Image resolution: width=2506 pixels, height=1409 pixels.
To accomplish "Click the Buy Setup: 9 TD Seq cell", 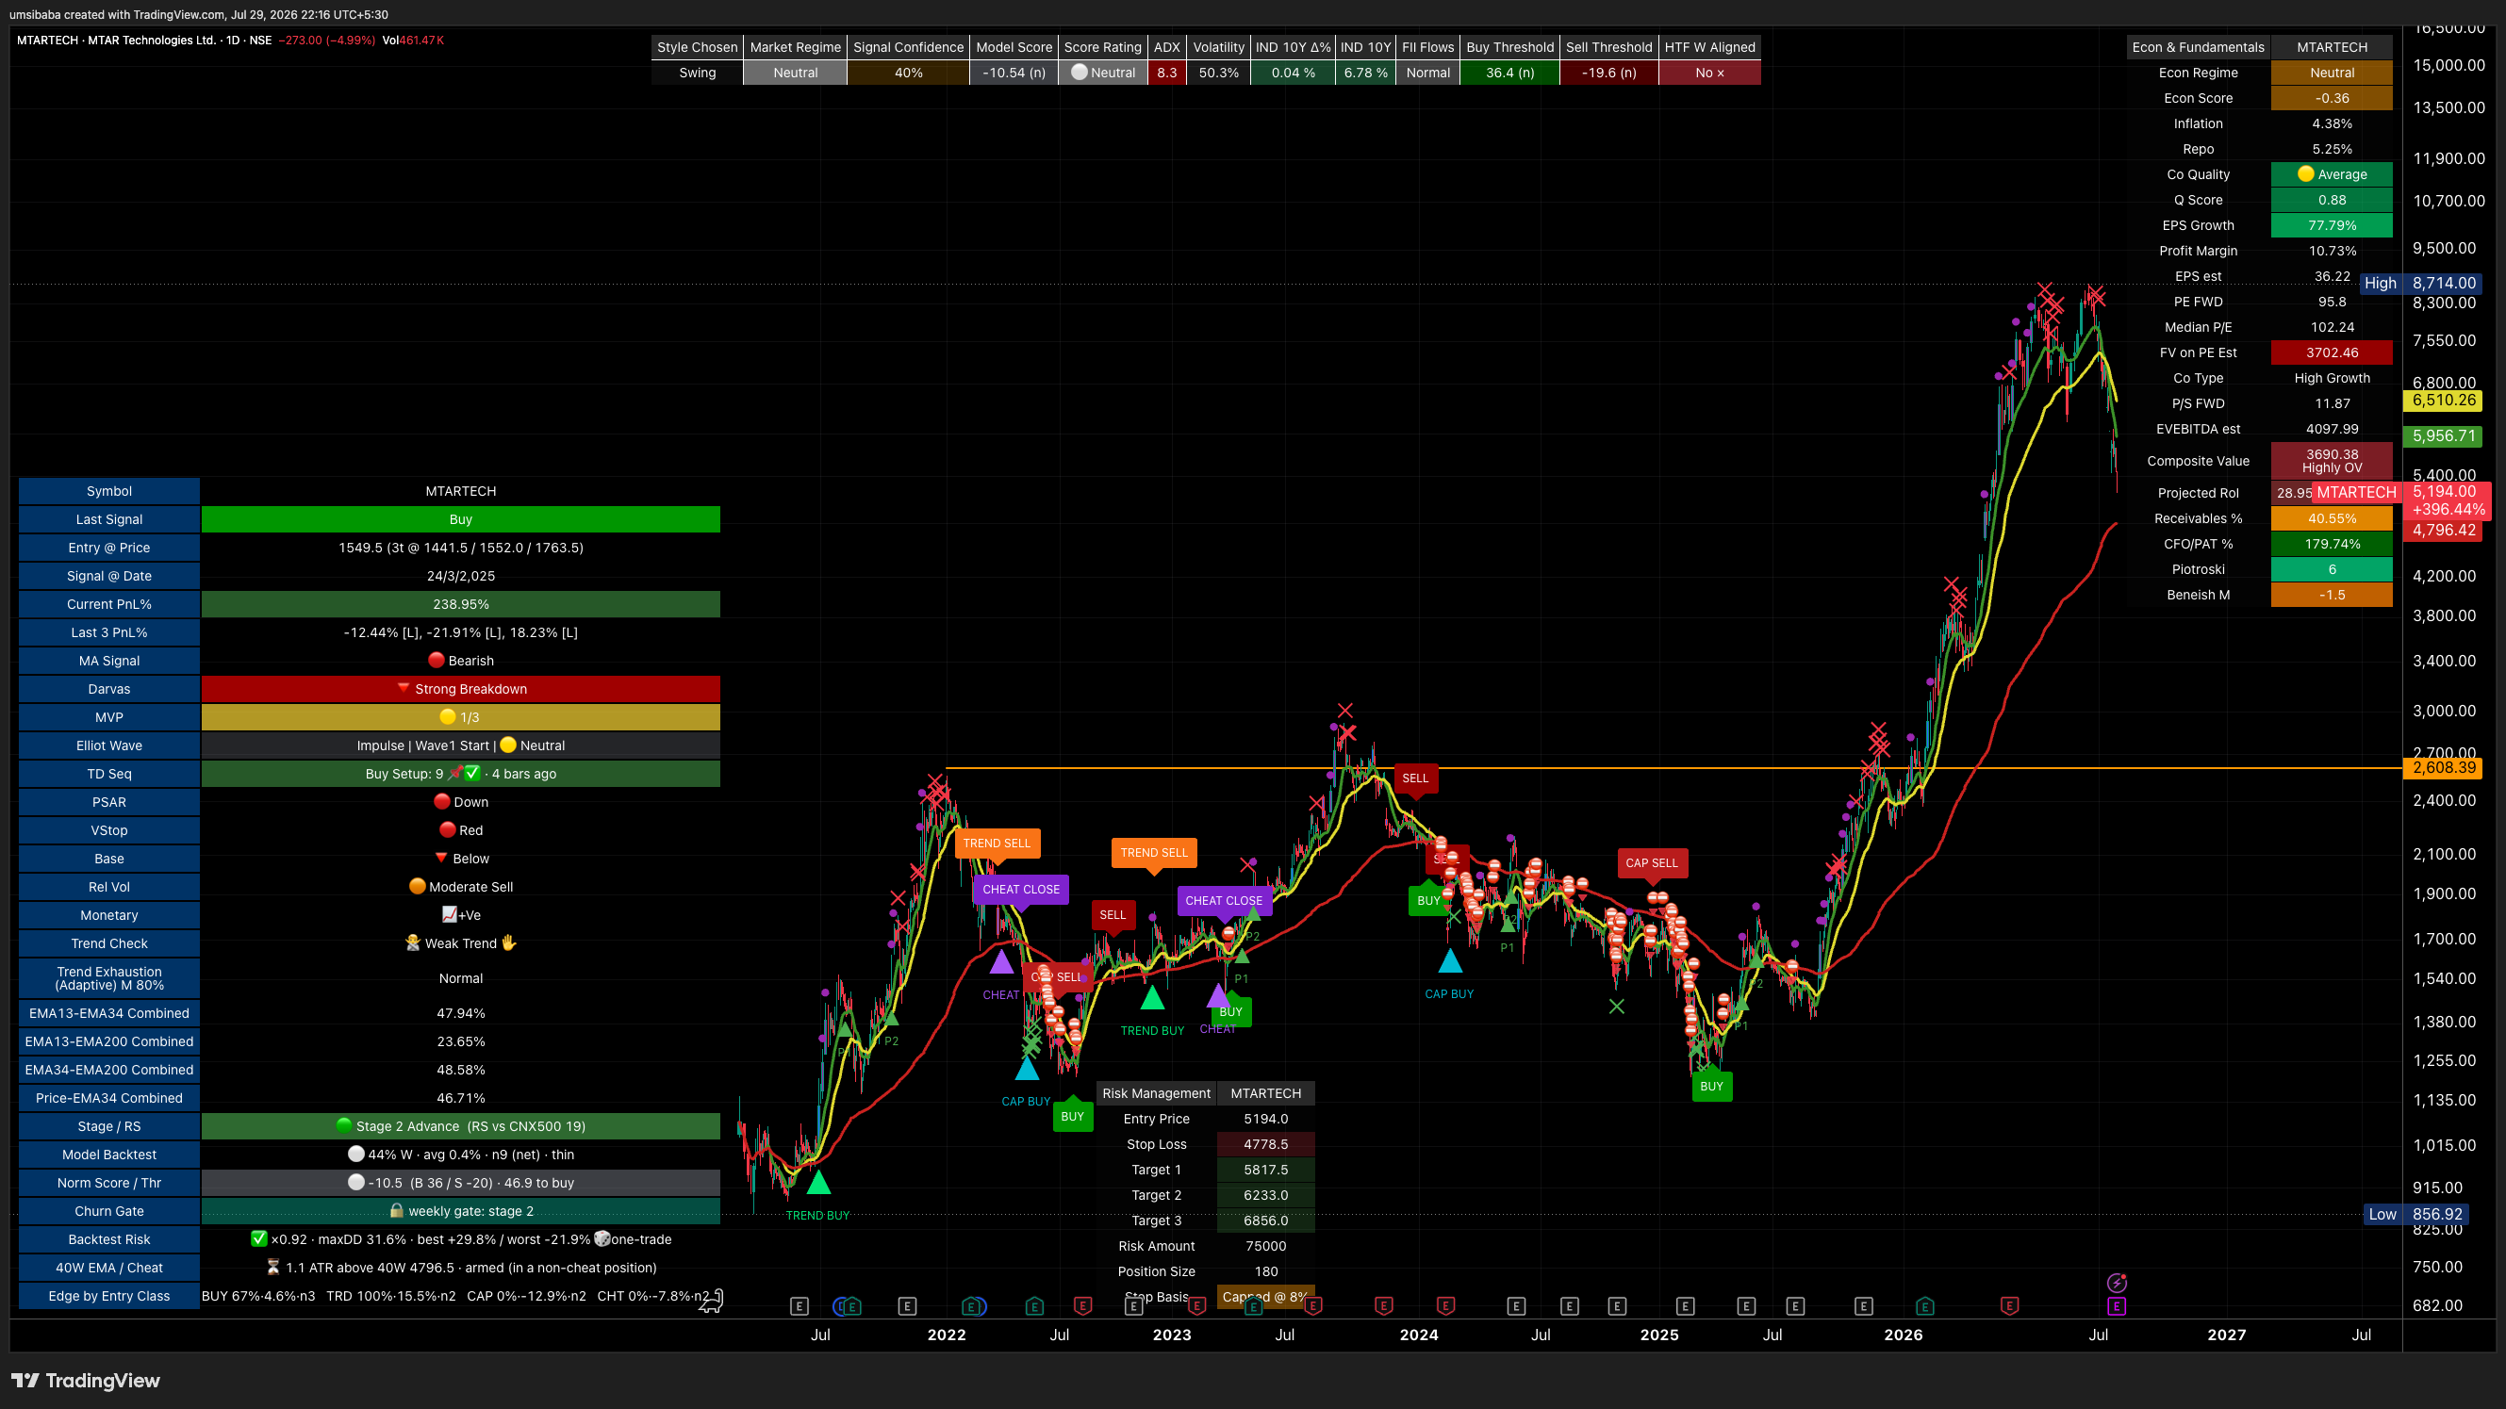I will pos(461,774).
